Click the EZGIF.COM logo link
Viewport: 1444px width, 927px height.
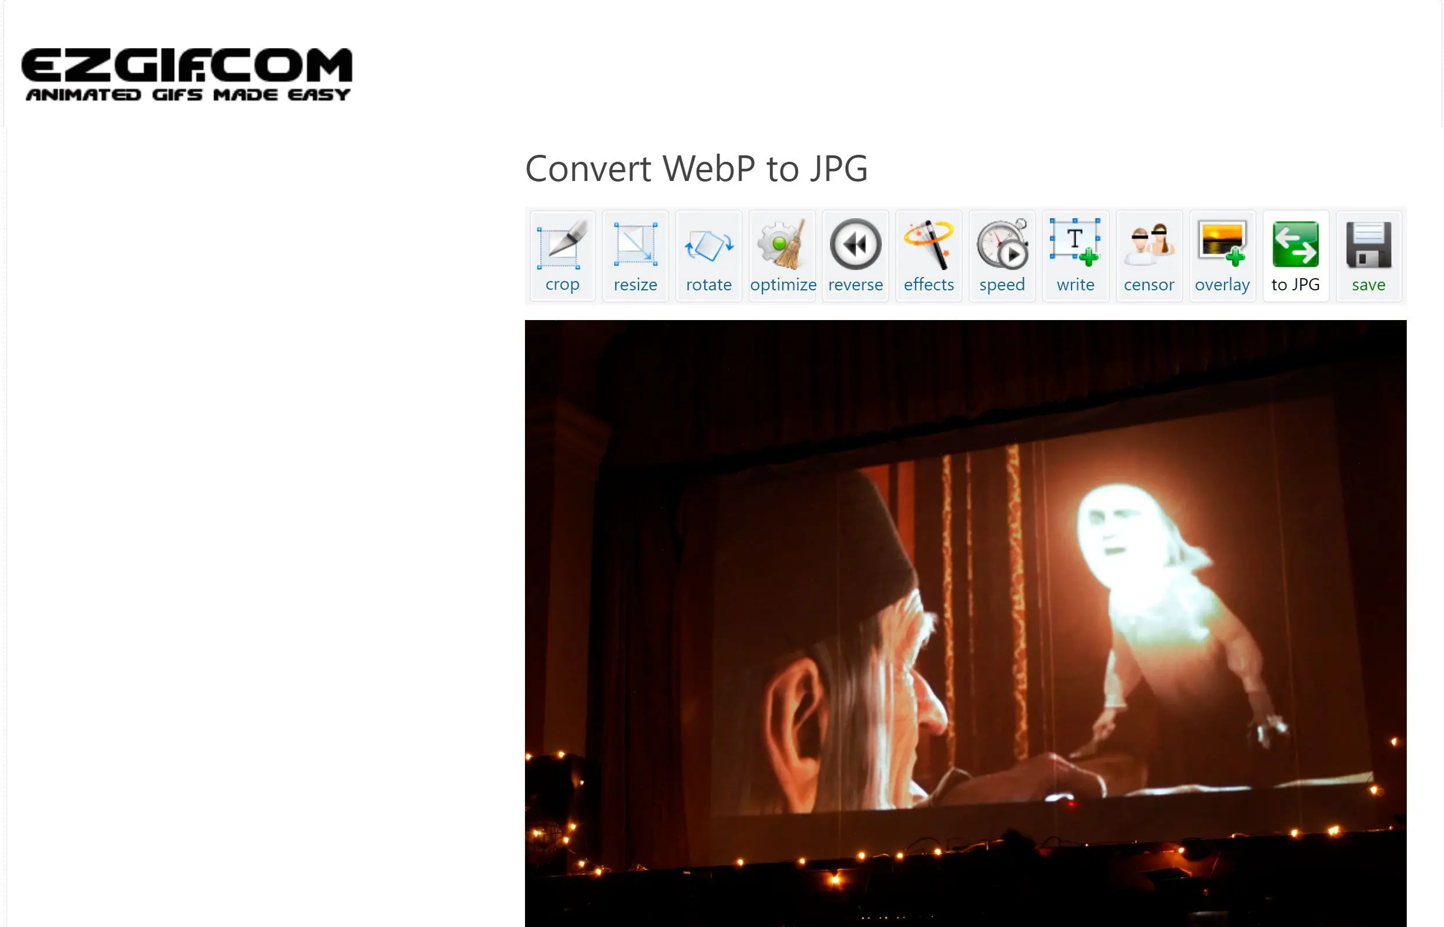(187, 72)
